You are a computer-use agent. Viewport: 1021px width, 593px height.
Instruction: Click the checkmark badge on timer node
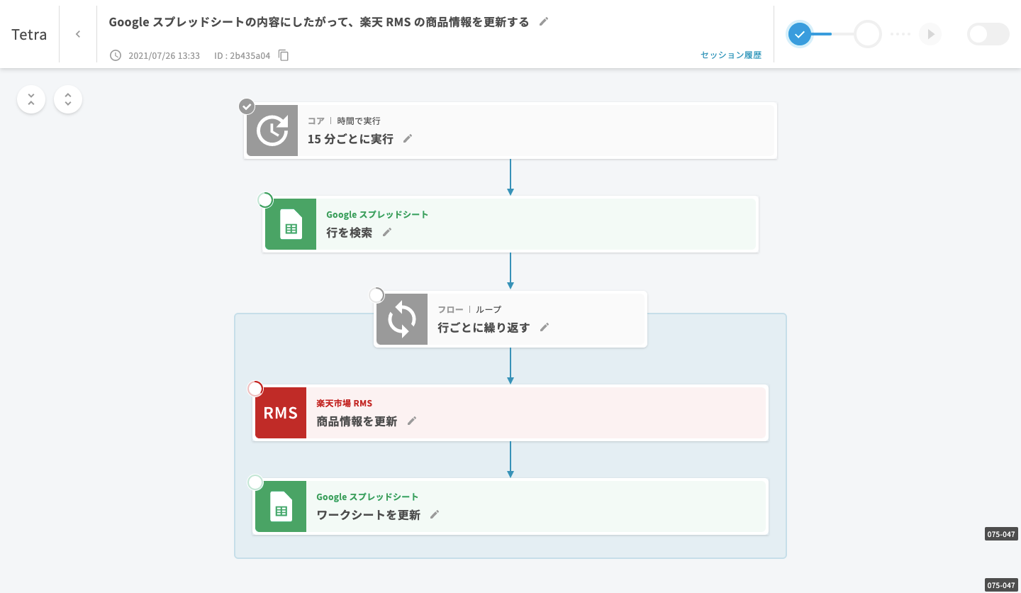(247, 106)
